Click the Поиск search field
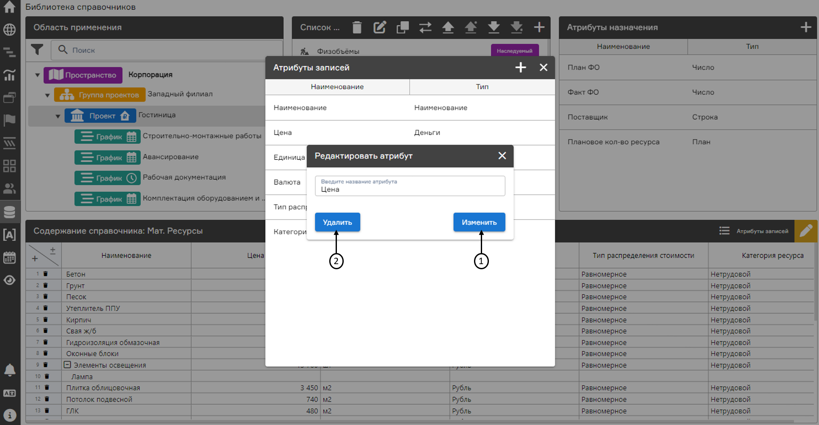This screenshot has height=425, width=819. pyautogui.click(x=167, y=50)
